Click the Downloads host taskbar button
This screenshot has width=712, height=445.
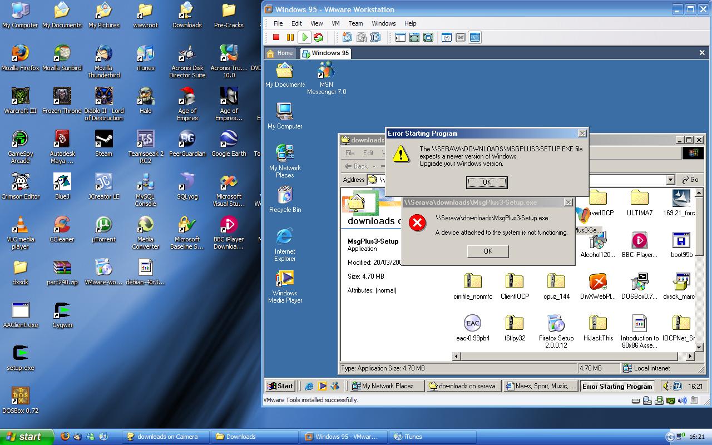[x=255, y=437]
